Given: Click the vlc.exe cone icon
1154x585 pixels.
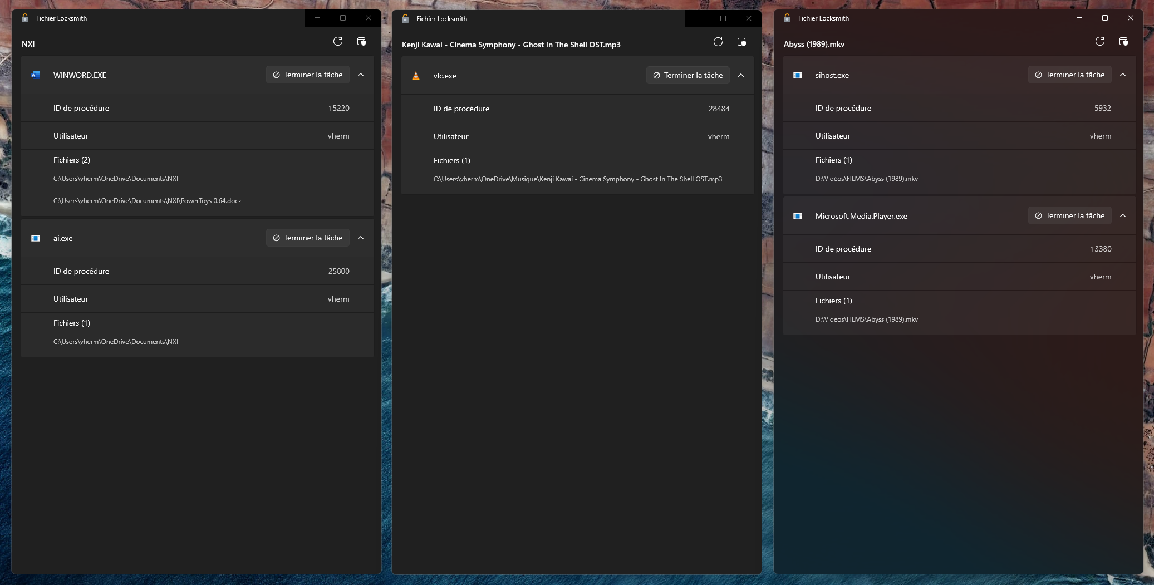Looking at the screenshot, I should [x=416, y=76].
